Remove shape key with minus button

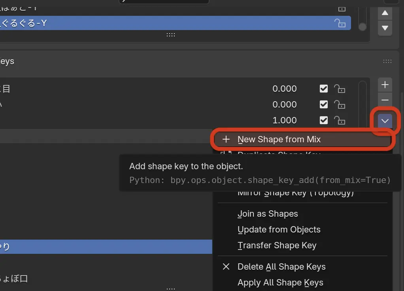(x=385, y=100)
